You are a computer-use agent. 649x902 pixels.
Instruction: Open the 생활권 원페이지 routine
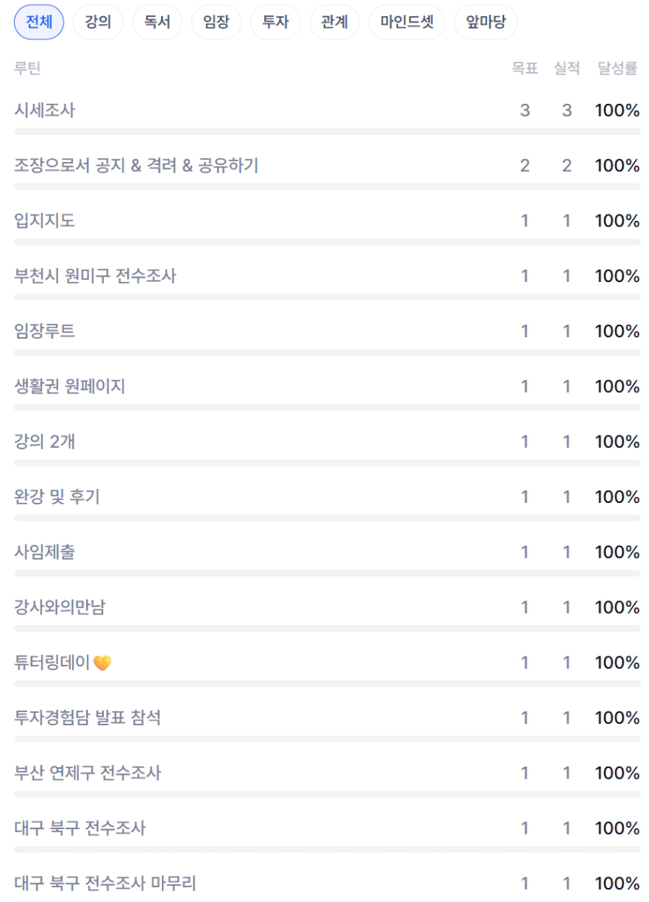click(x=70, y=386)
